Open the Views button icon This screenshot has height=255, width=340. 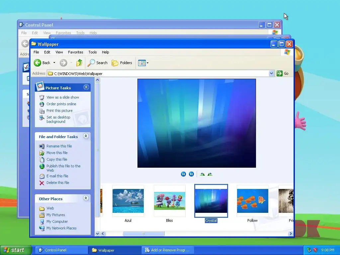[x=142, y=63]
